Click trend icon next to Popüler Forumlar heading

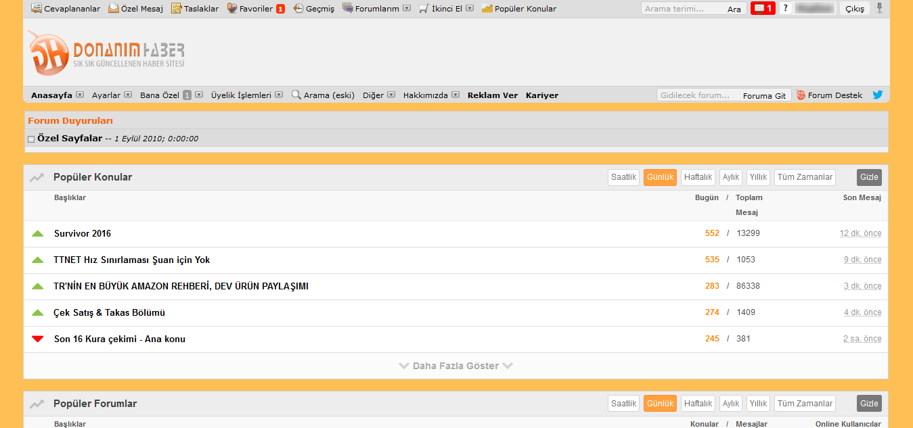click(x=37, y=404)
